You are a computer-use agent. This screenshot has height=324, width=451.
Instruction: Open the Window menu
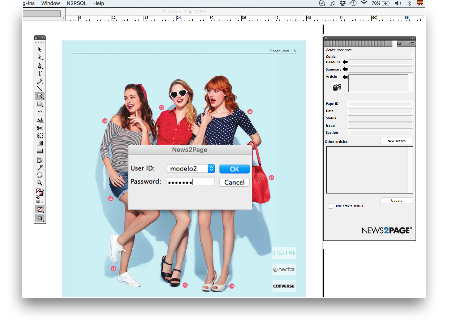point(51,3)
